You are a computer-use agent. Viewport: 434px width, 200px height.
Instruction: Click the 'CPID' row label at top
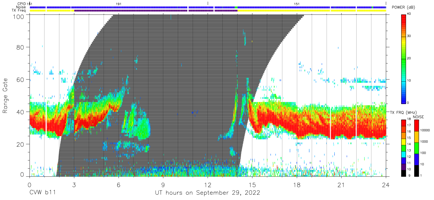click(x=22, y=4)
